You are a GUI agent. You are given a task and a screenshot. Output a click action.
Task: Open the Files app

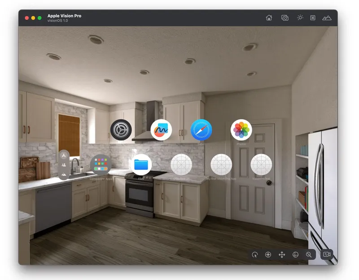click(141, 164)
